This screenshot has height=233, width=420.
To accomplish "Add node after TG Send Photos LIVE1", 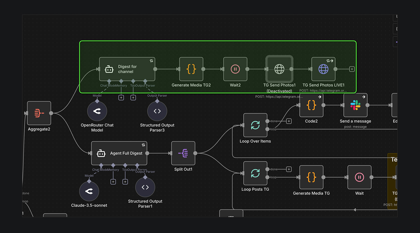I will [x=352, y=69].
